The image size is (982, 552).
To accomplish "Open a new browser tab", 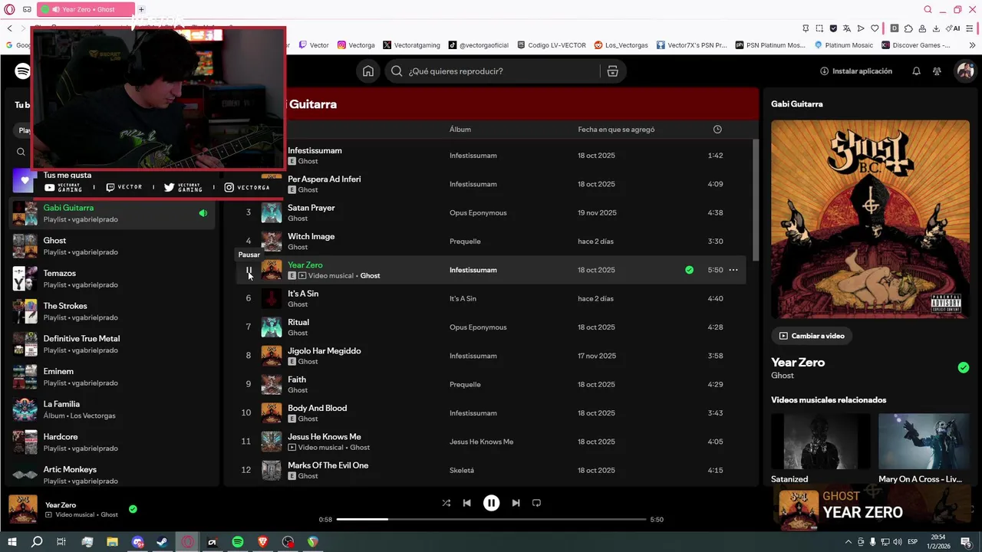I will (x=141, y=9).
